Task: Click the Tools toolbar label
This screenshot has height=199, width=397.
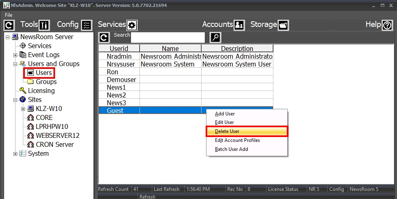Action: tap(29, 24)
